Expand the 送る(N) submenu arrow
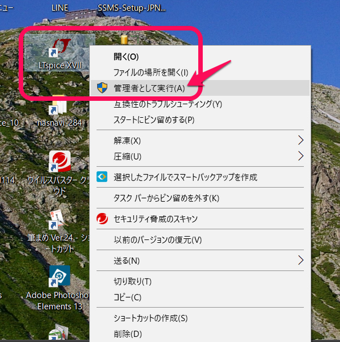Screen dimensions: 340x342 pyautogui.click(x=300, y=260)
